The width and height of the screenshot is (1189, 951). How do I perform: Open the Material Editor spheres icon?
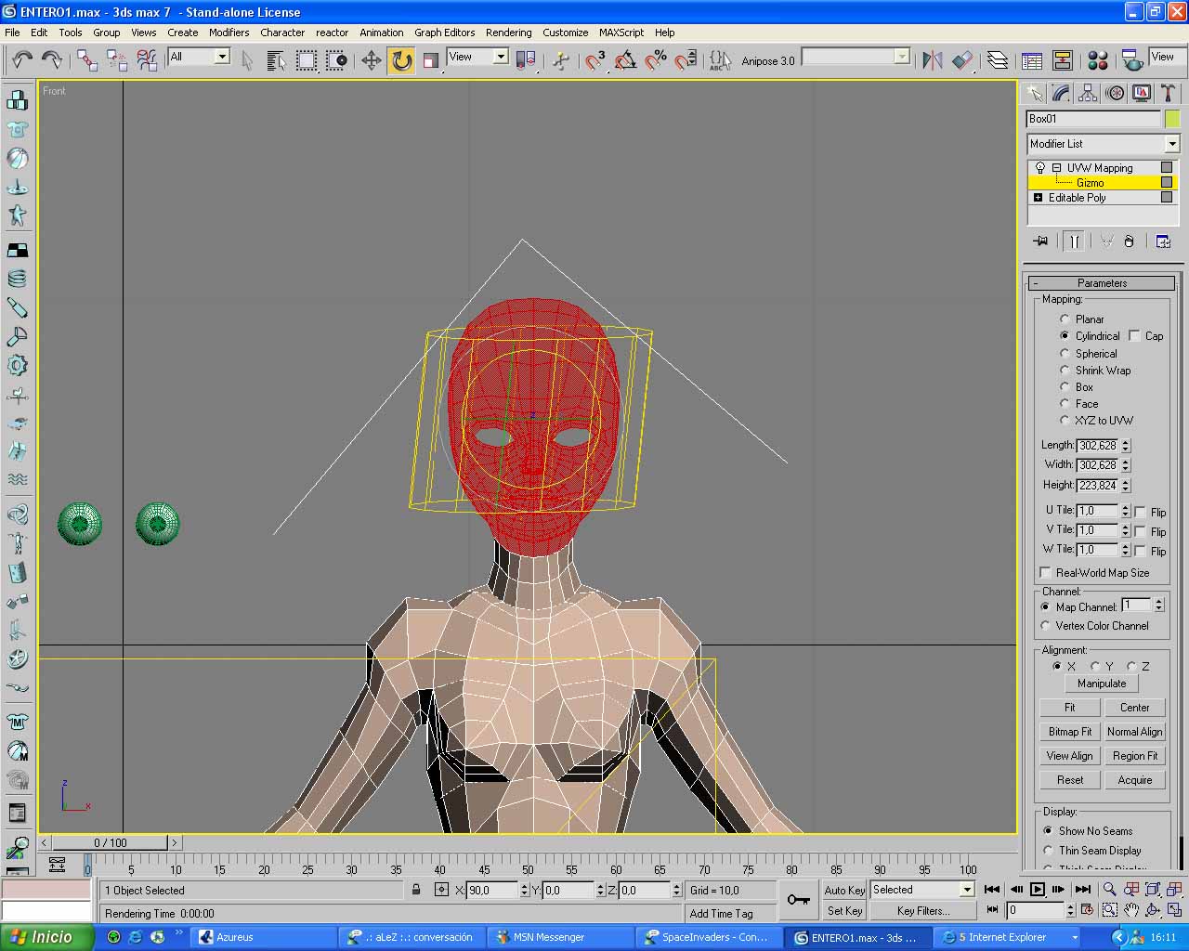coord(1098,60)
